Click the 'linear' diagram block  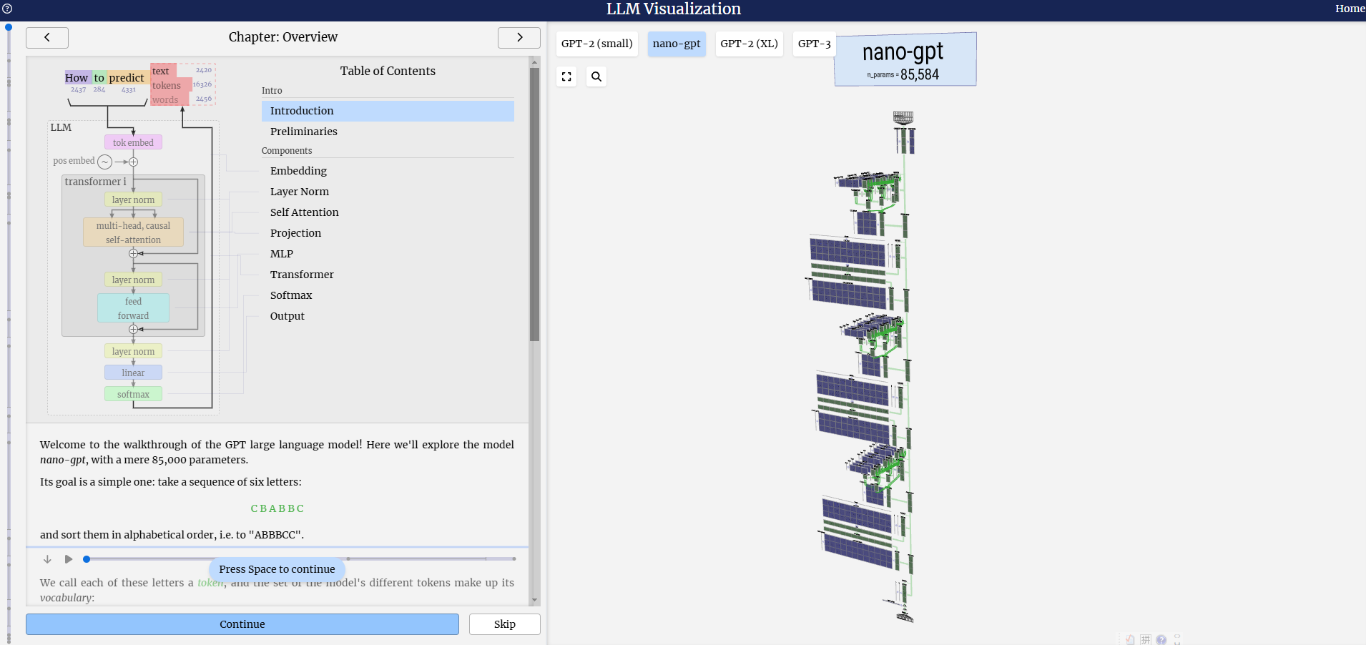pyautogui.click(x=133, y=373)
